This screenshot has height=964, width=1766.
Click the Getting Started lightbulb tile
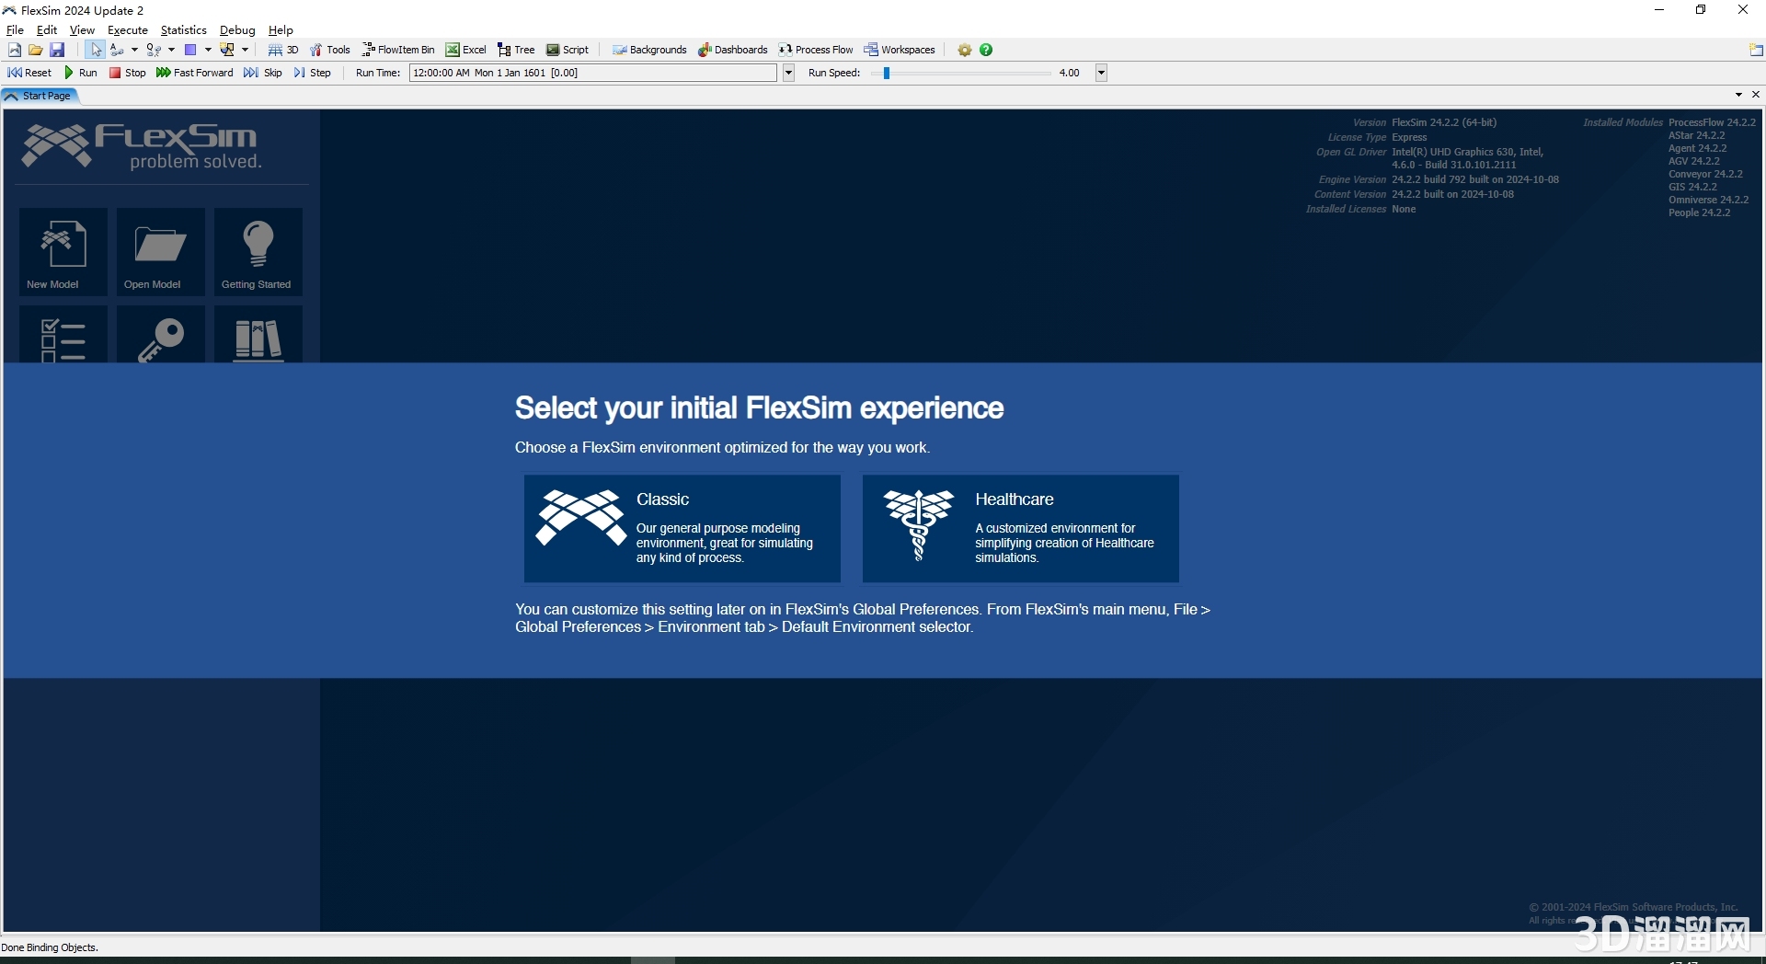tap(258, 250)
